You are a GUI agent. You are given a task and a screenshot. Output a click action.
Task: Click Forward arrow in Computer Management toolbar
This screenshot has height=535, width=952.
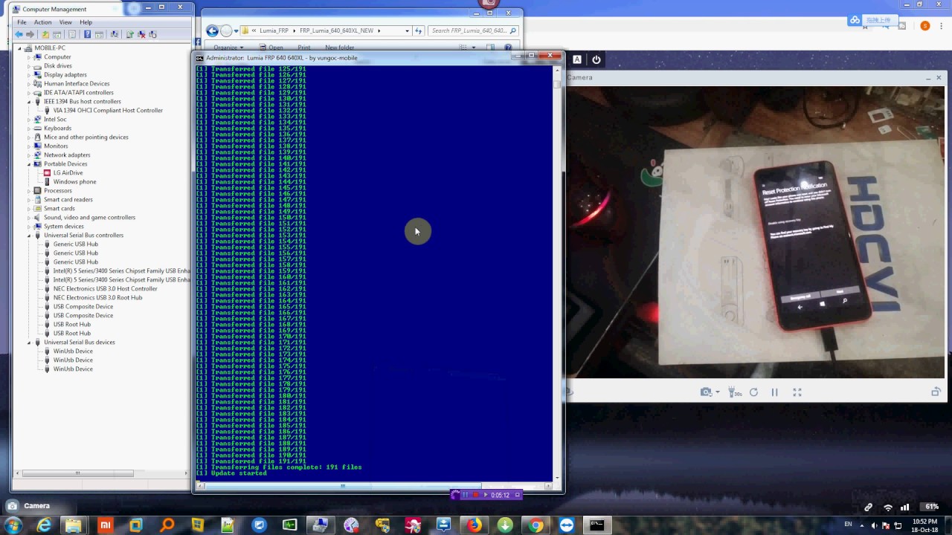point(30,34)
